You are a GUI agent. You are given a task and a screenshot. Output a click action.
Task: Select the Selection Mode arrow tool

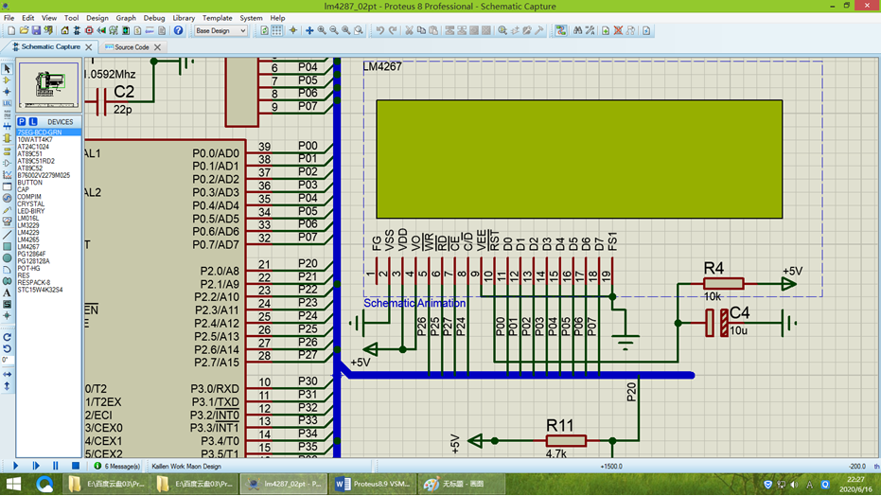[7, 69]
